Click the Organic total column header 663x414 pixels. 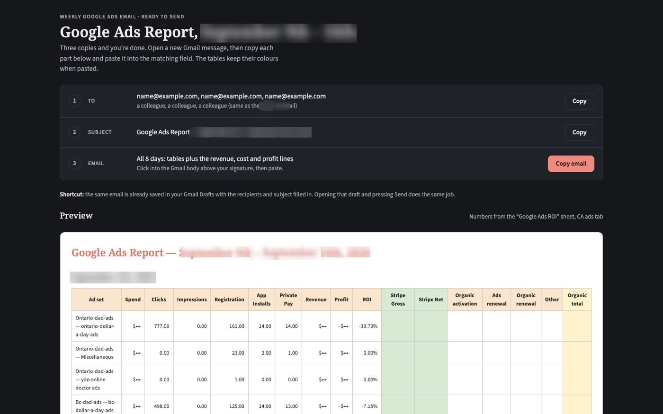tap(577, 299)
